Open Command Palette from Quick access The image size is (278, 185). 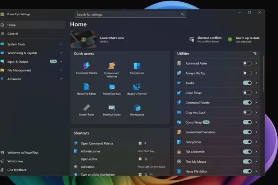click(86, 68)
